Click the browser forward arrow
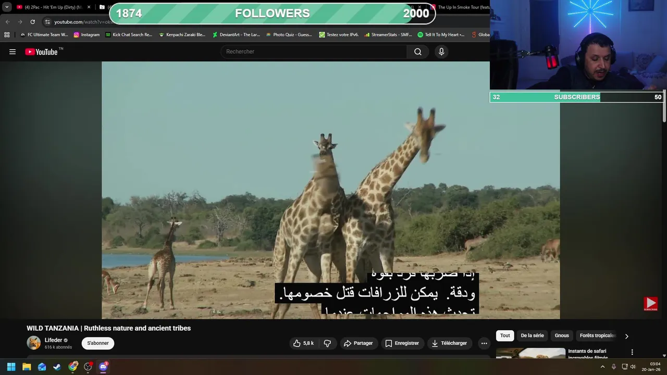The height and width of the screenshot is (375, 667). [20, 22]
